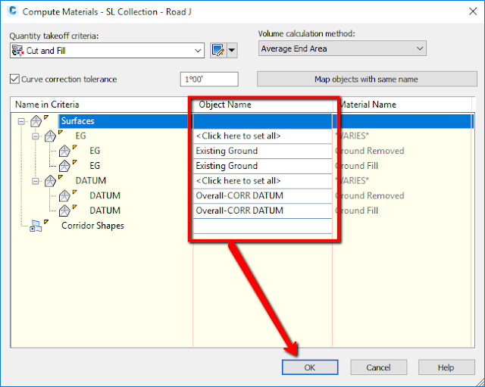
Task: Click the Civil 3D app icon in title bar
Action: (x=13, y=11)
